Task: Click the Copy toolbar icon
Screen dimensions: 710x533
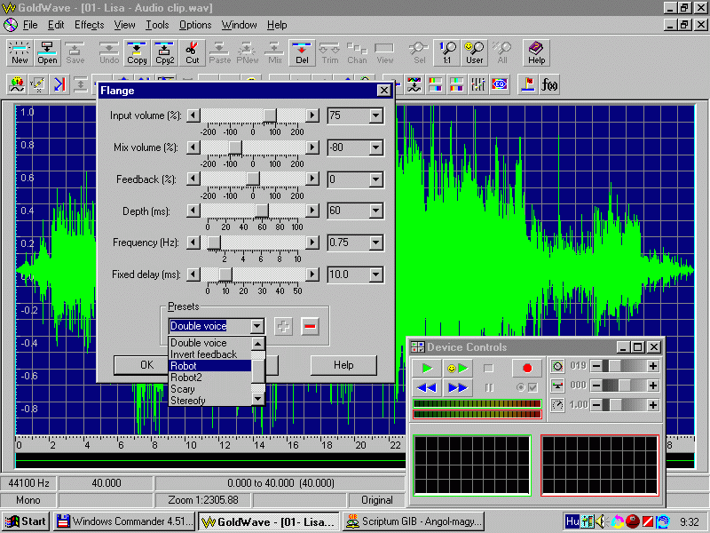Action: (x=137, y=52)
